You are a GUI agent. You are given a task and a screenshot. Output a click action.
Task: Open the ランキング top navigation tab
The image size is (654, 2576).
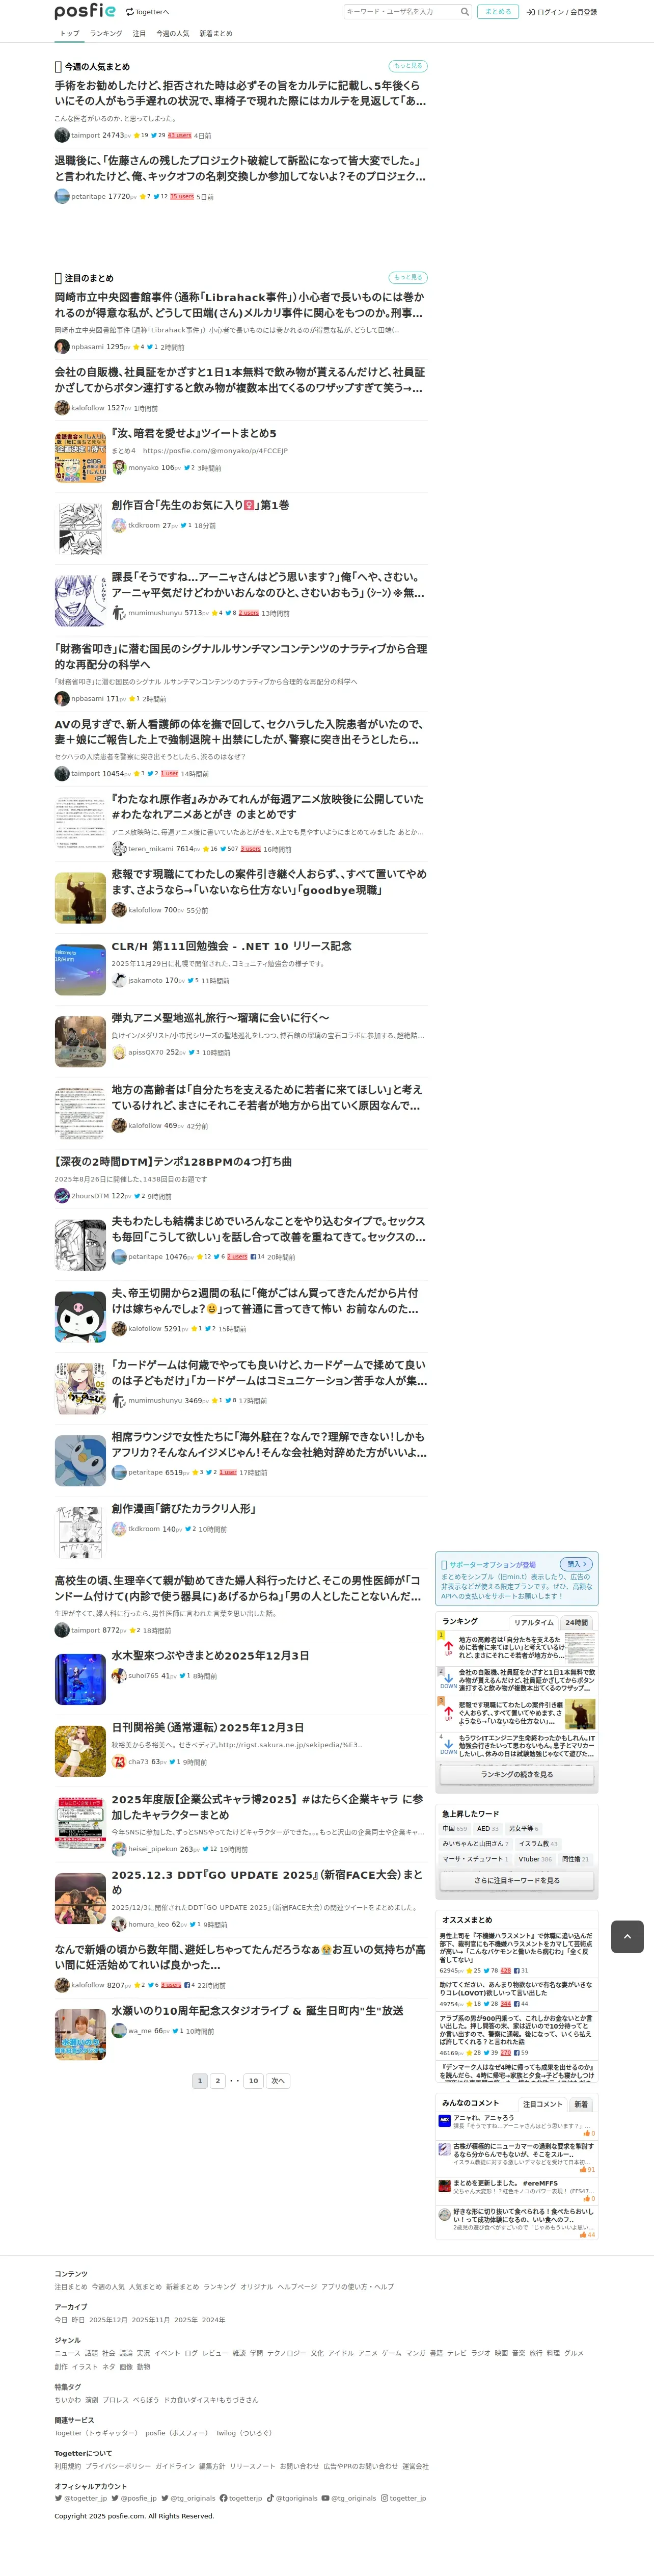pos(106,33)
